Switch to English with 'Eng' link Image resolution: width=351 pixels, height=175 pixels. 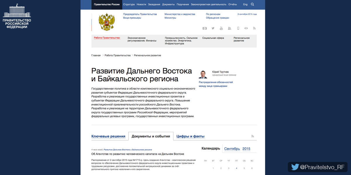pyautogui.click(x=245, y=4)
